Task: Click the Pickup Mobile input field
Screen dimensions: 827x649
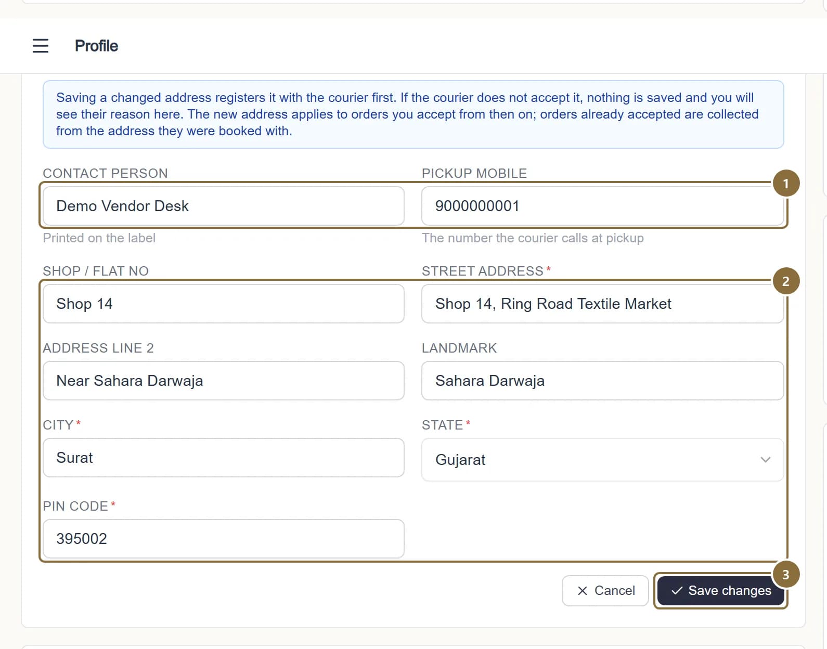Action: point(602,206)
